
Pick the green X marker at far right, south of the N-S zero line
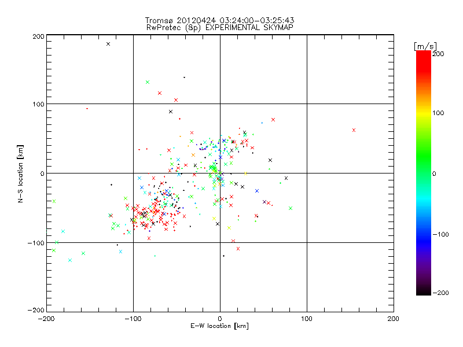(291, 208)
